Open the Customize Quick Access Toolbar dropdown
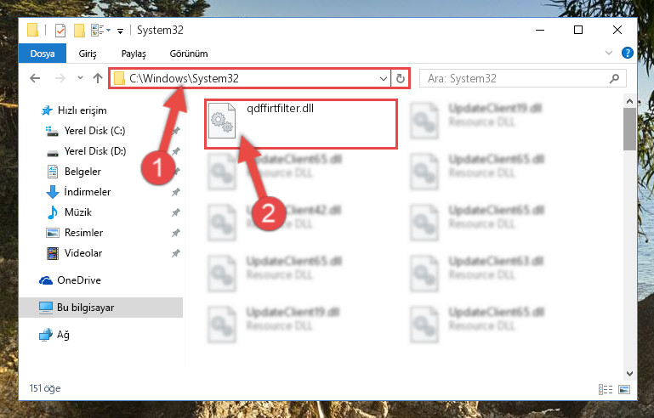 point(120,31)
